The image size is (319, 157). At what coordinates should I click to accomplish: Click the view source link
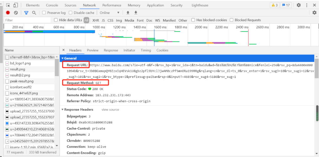110,110
